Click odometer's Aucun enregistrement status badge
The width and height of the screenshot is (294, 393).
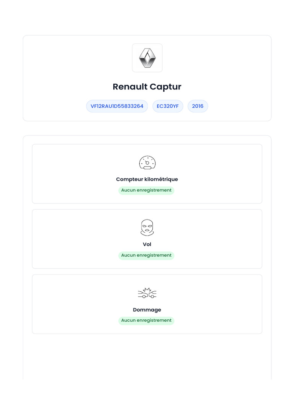[x=146, y=190]
